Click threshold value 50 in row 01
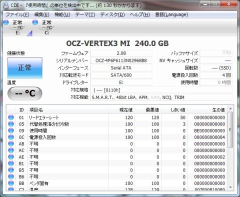 (182, 117)
